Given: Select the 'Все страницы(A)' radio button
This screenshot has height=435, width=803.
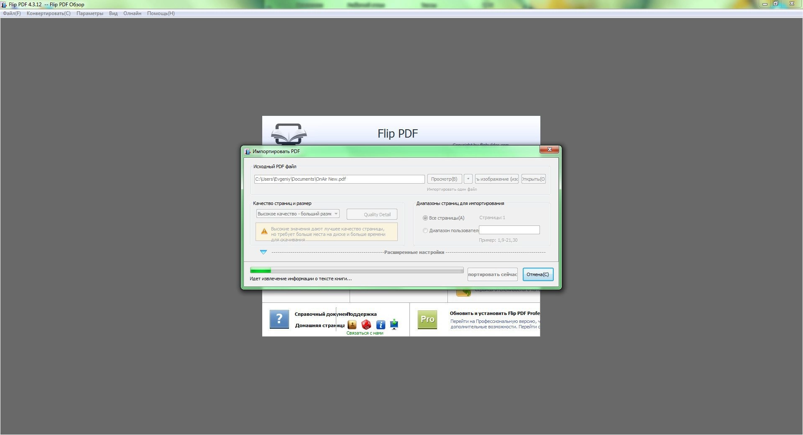Looking at the screenshot, I should click(x=425, y=218).
